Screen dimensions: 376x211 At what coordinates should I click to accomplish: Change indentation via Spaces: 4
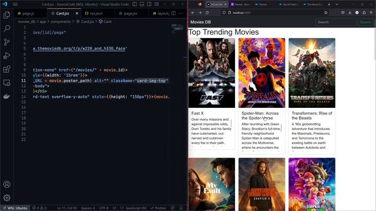coord(88,208)
